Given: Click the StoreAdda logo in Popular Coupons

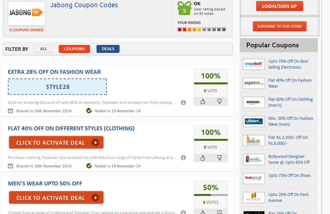Looking at the screenshot, I should 254,159.
